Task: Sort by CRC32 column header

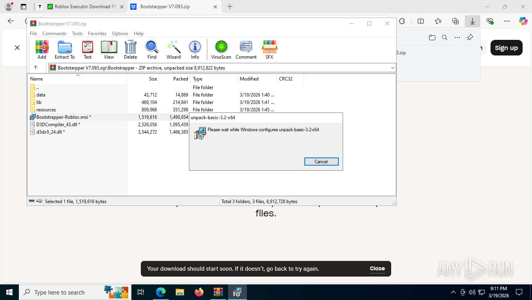Action: click(290, 79)
